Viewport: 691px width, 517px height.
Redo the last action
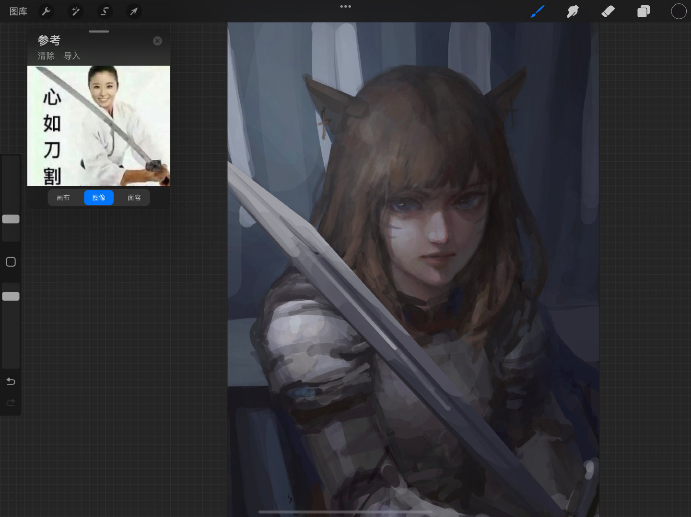pos(11,403)
